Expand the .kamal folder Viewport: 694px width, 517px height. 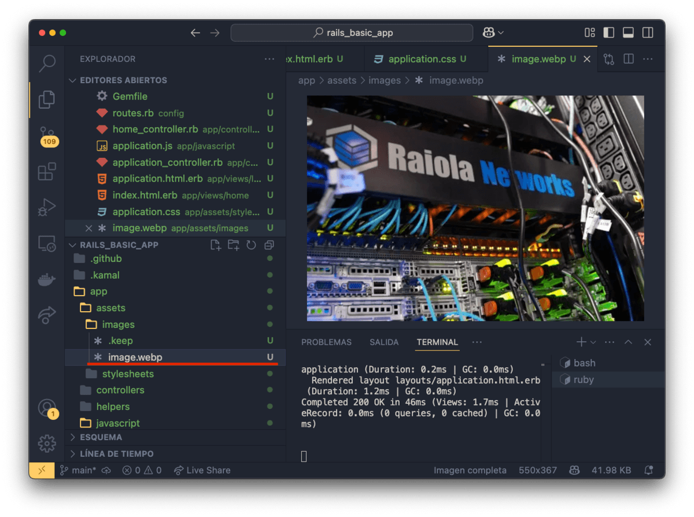click(x=176, y=275)
